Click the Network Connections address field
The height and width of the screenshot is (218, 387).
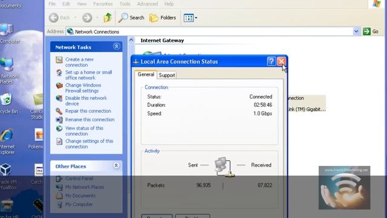(x=210, y=31)
